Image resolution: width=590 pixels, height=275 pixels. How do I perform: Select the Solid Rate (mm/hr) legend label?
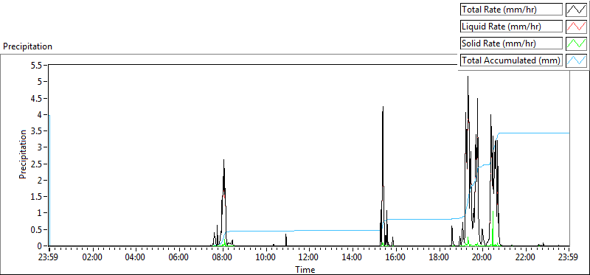click(511, 43)
